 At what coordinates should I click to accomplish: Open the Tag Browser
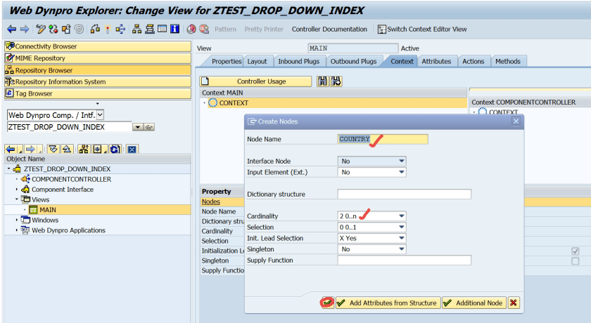(x=98, y=93)
